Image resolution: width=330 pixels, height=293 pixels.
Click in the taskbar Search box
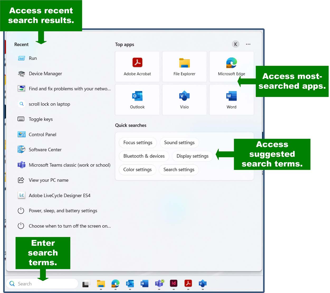pos(42,284)
